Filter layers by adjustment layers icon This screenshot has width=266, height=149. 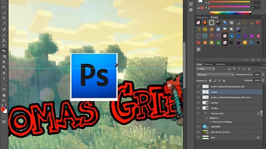click(x=234, y=69)
